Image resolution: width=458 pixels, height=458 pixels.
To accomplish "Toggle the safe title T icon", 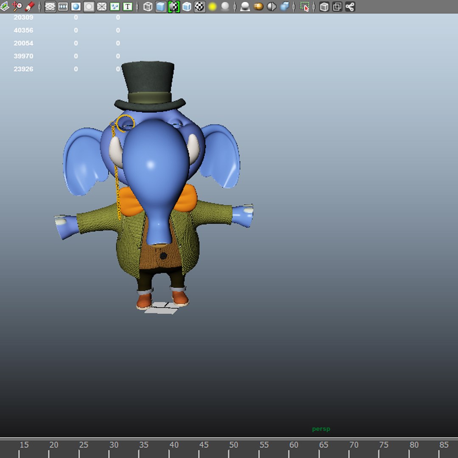I will 128,6.
